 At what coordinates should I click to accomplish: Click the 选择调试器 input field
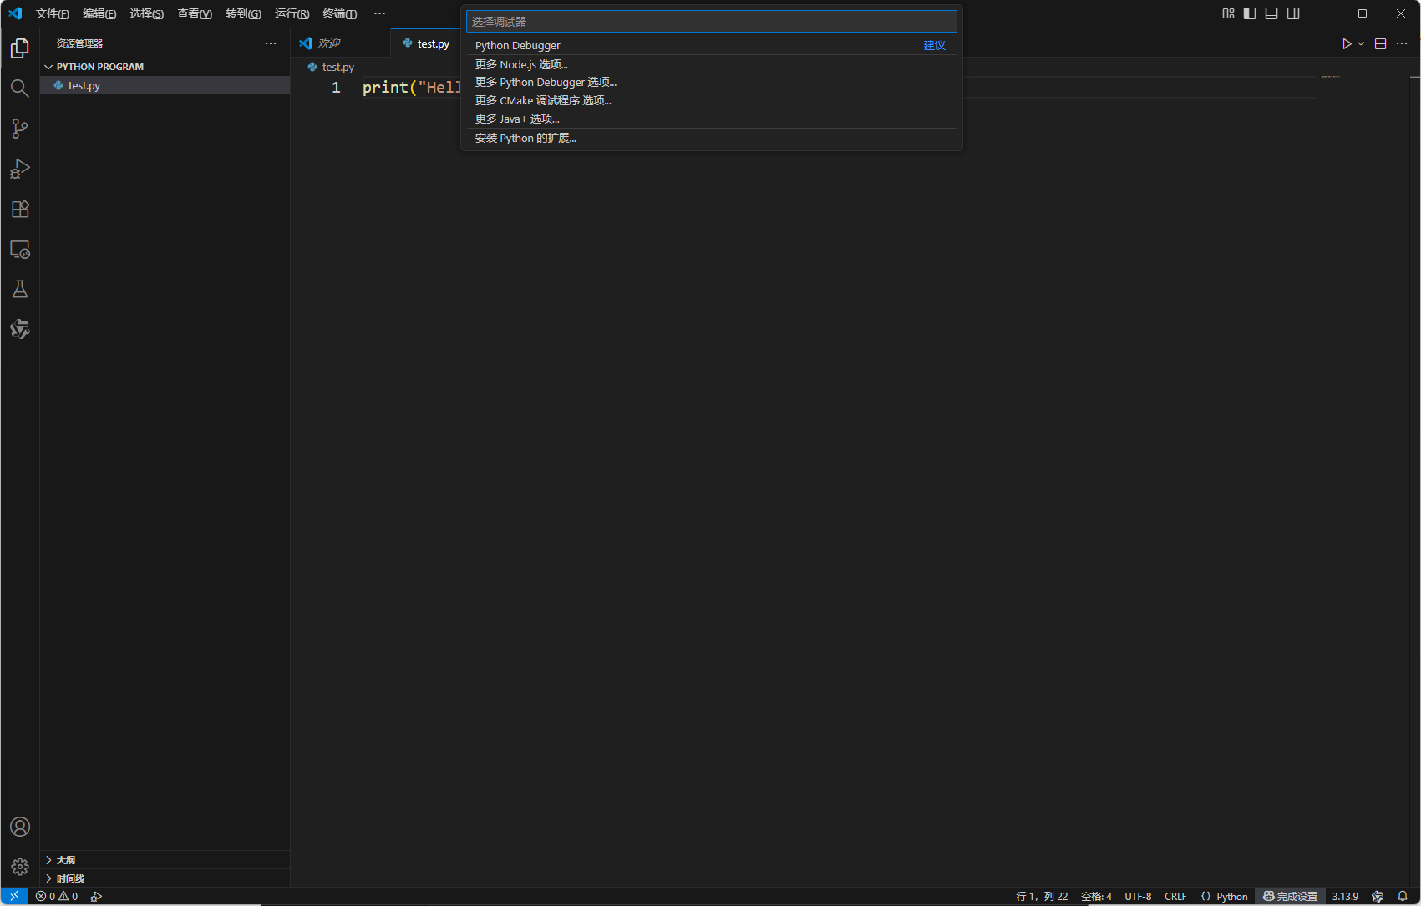coord(710,22)
